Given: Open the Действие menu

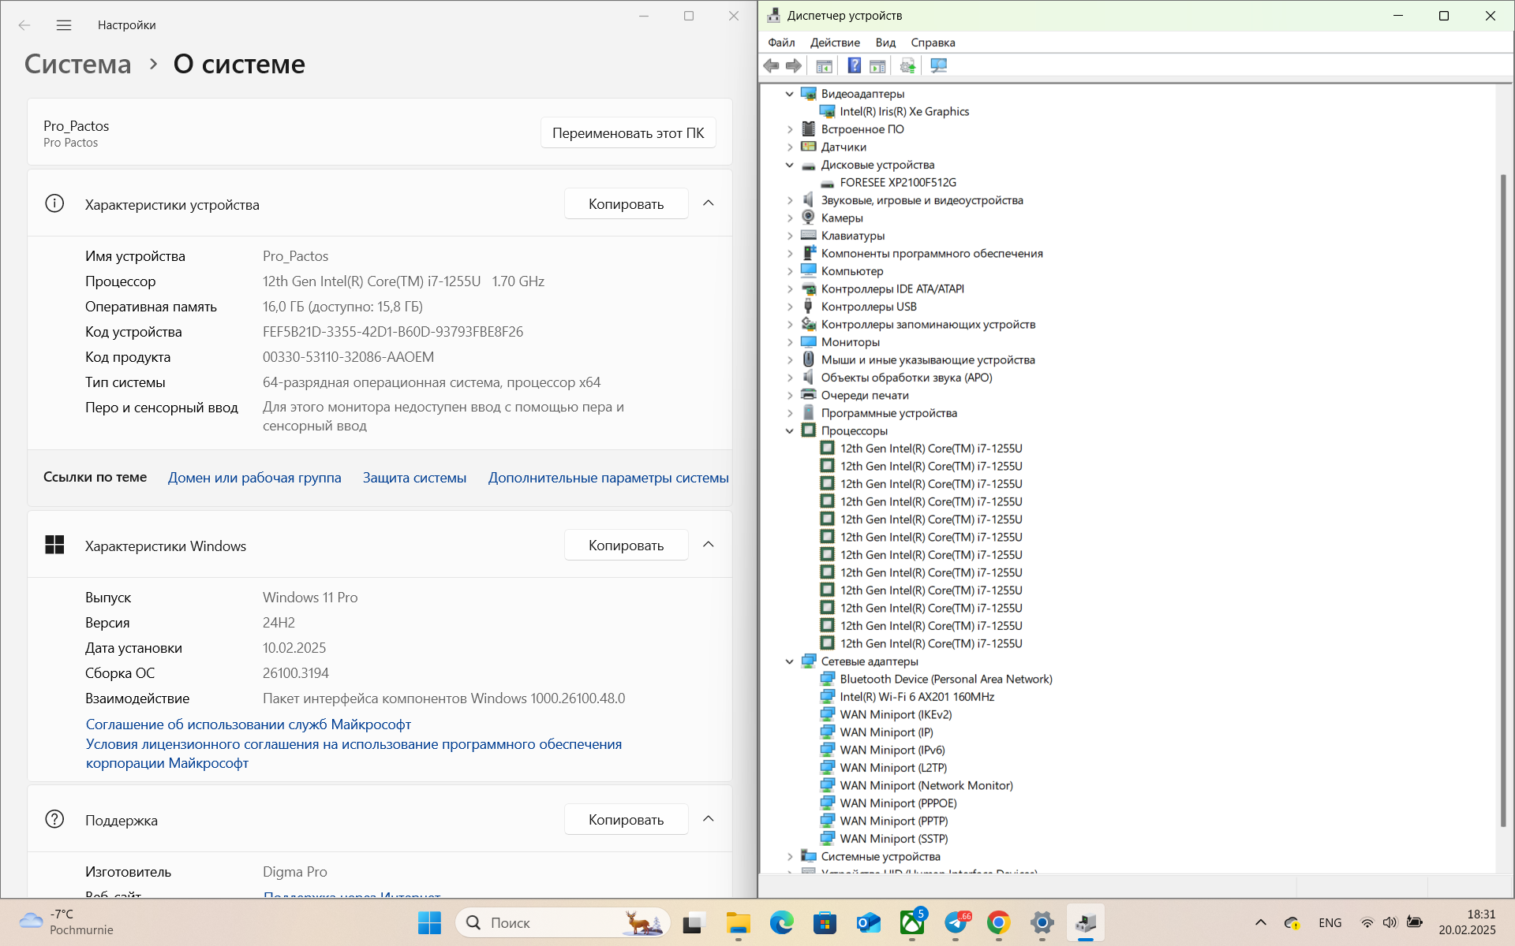Looking at the screenshot, I should 835,43.
